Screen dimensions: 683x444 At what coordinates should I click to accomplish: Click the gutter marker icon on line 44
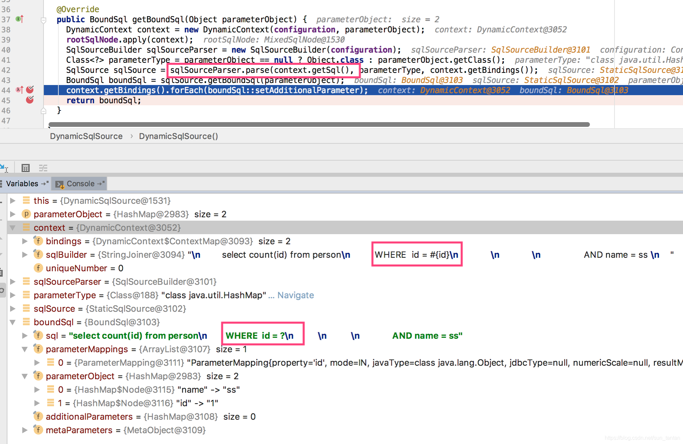[x=20, y=90]
